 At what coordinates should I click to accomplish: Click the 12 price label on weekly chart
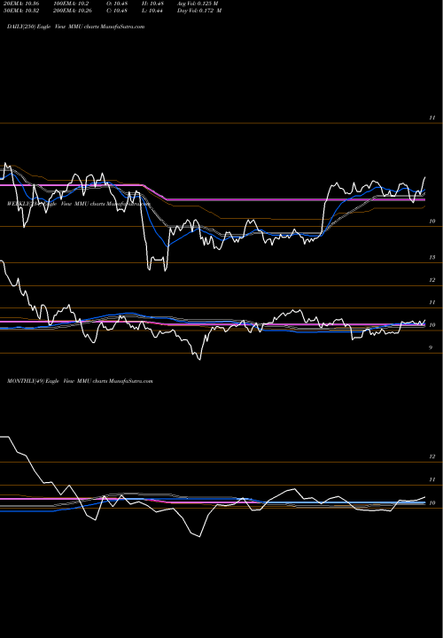click(x=432, y=280)
